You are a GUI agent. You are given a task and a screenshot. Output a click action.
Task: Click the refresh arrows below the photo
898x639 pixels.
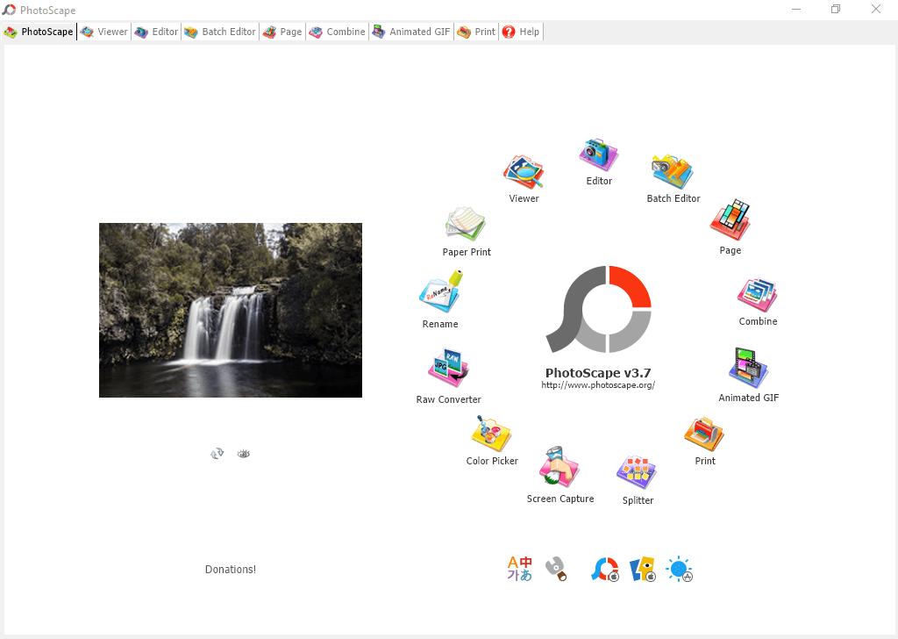tap(217, 453)
